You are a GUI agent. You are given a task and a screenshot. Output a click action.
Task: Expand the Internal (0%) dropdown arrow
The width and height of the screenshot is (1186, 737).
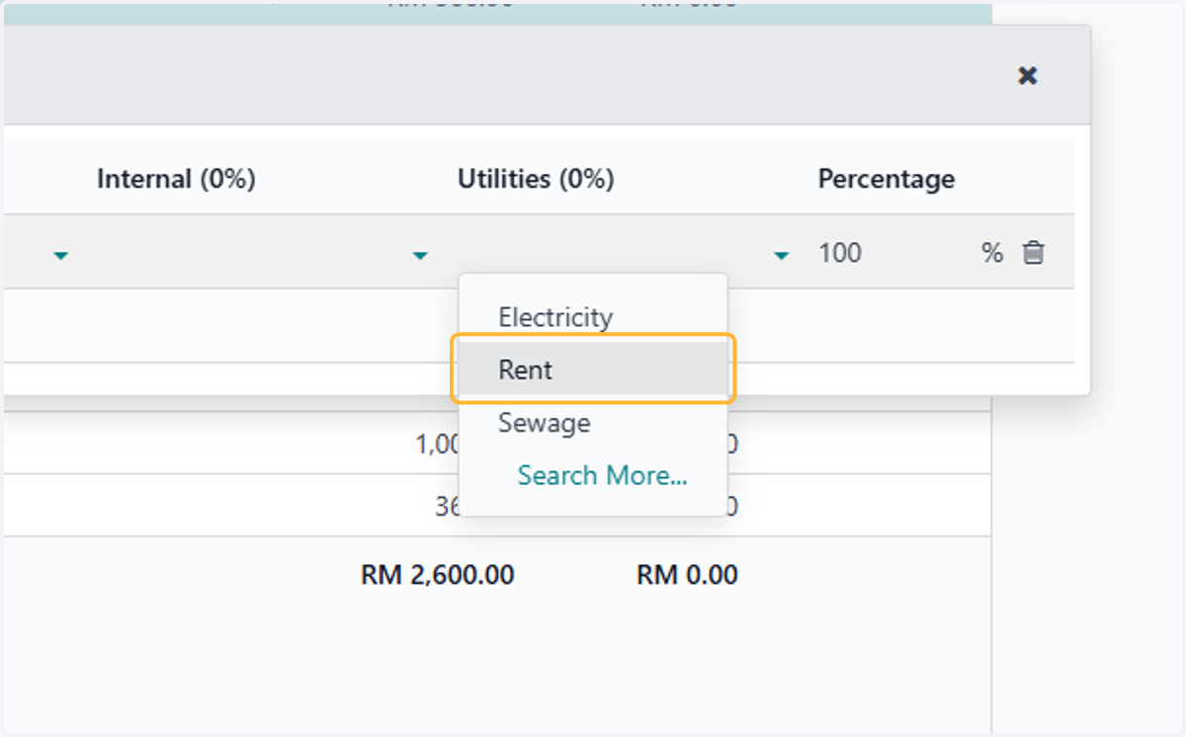[420, 256]
